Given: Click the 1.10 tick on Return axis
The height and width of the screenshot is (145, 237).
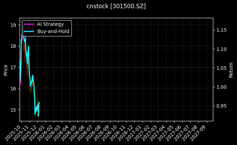Looking at the screenshot, I should point(221,49).
